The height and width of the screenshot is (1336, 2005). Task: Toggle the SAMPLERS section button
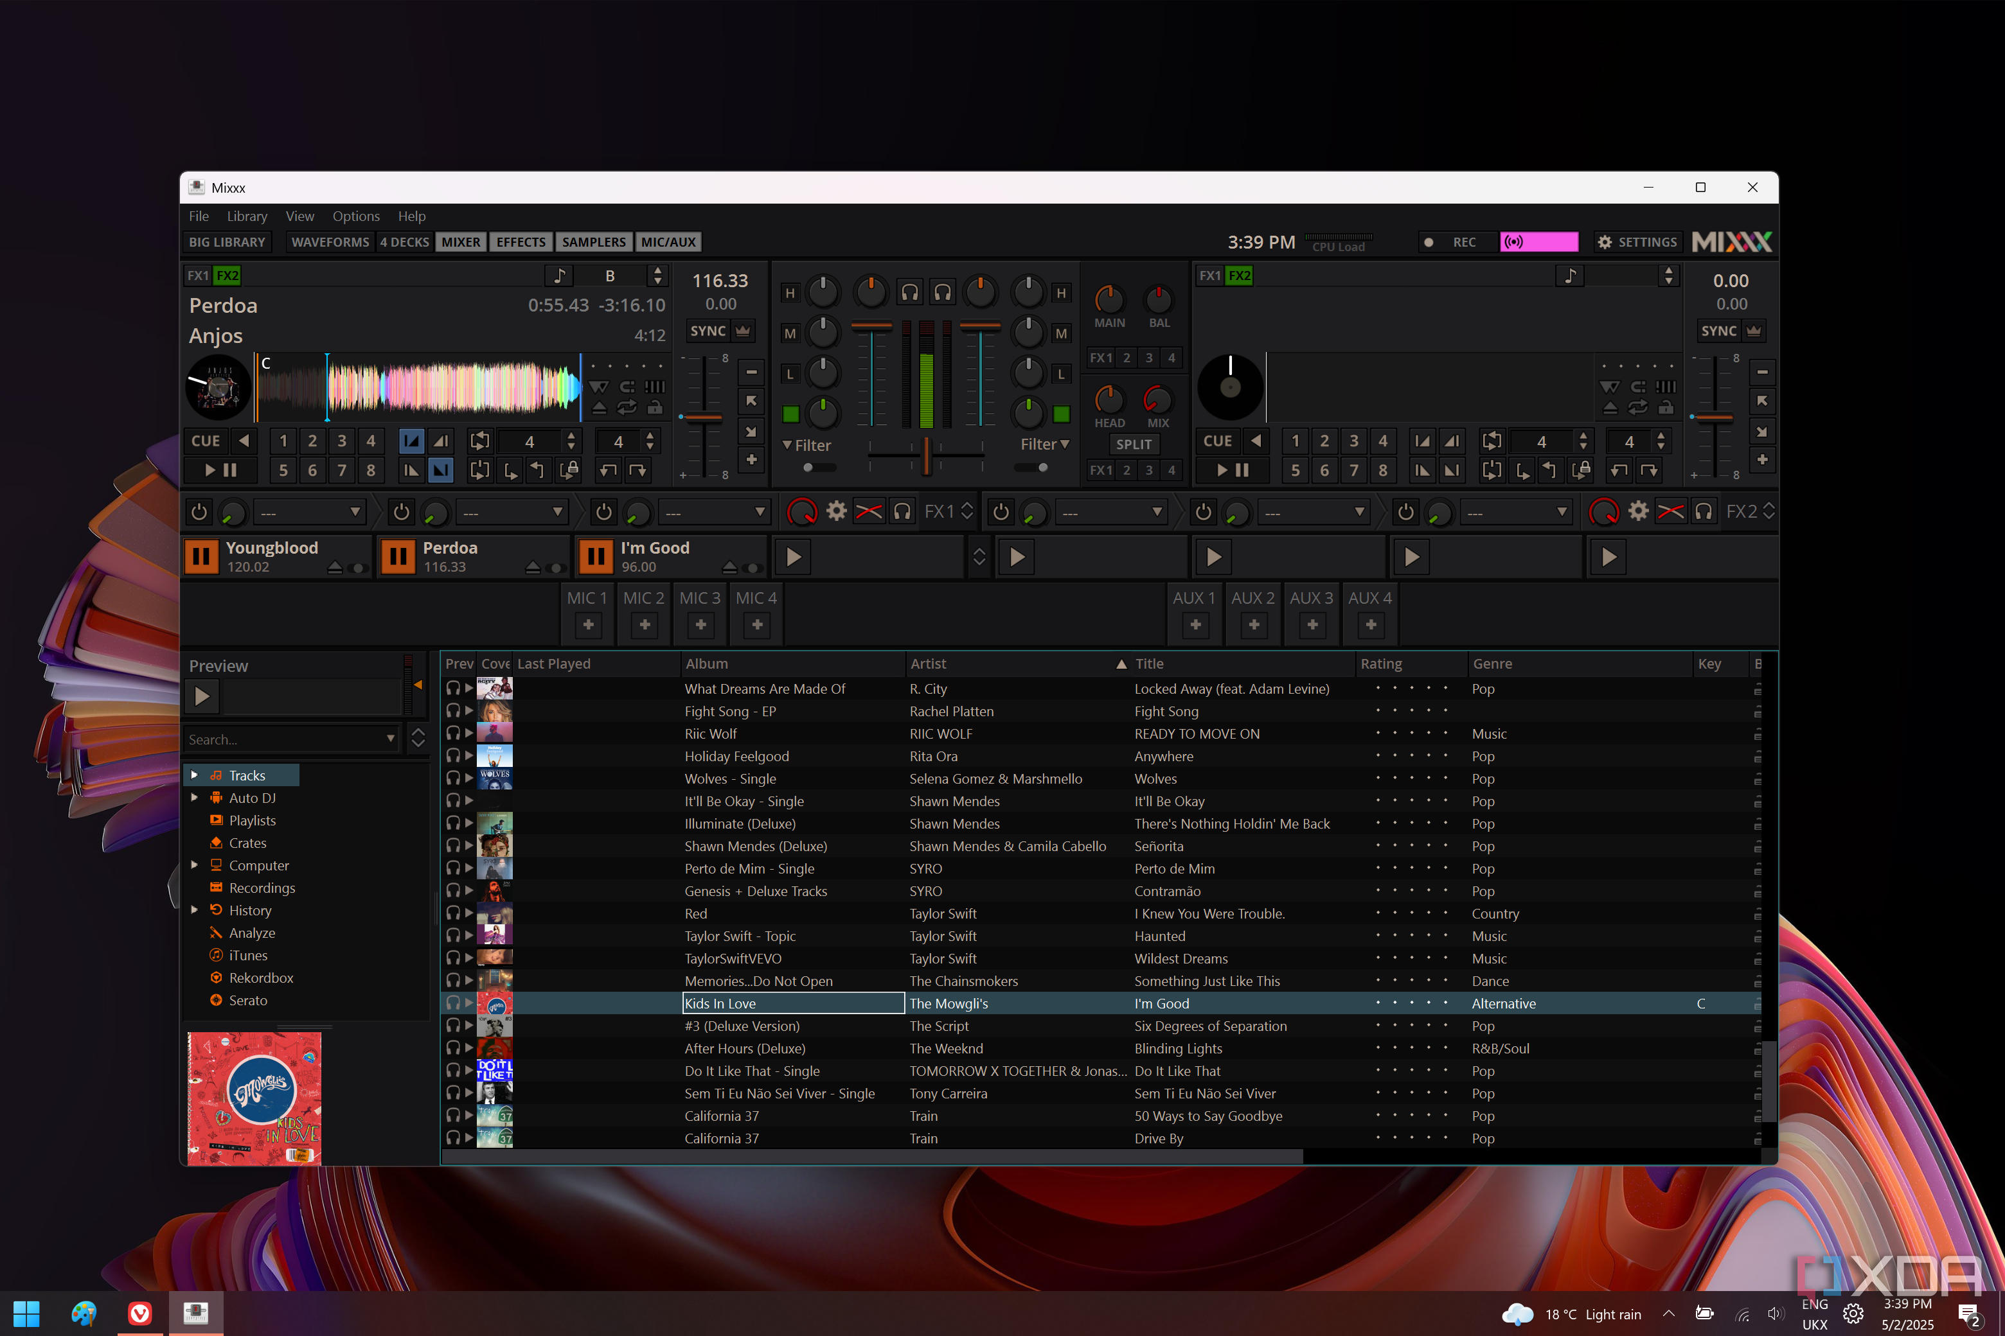tap(593, 242)
